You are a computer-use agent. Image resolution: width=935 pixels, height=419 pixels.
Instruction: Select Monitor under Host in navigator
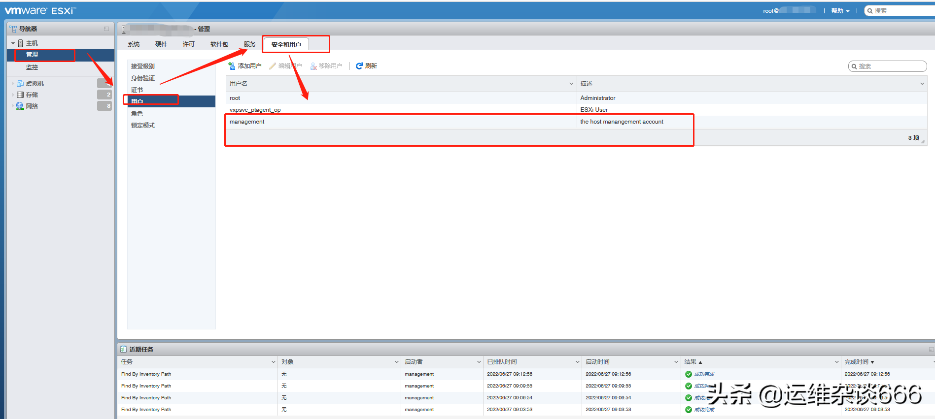[61, 67]
